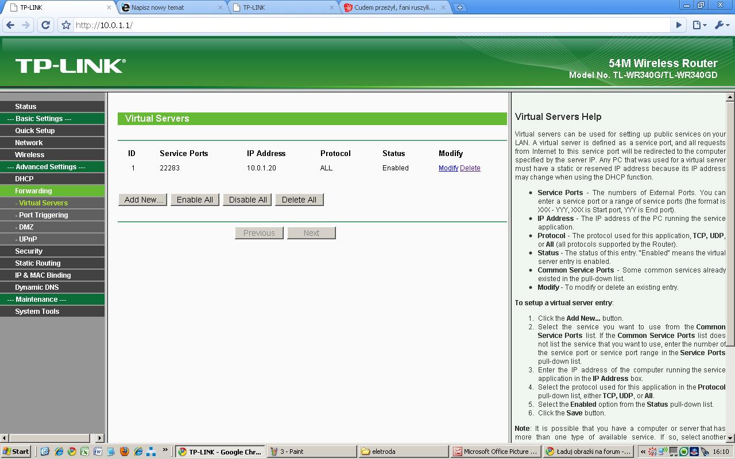Click the 22283 service port value
The width and height of the screenshot is (735, 459).
(x=169, y=168)
